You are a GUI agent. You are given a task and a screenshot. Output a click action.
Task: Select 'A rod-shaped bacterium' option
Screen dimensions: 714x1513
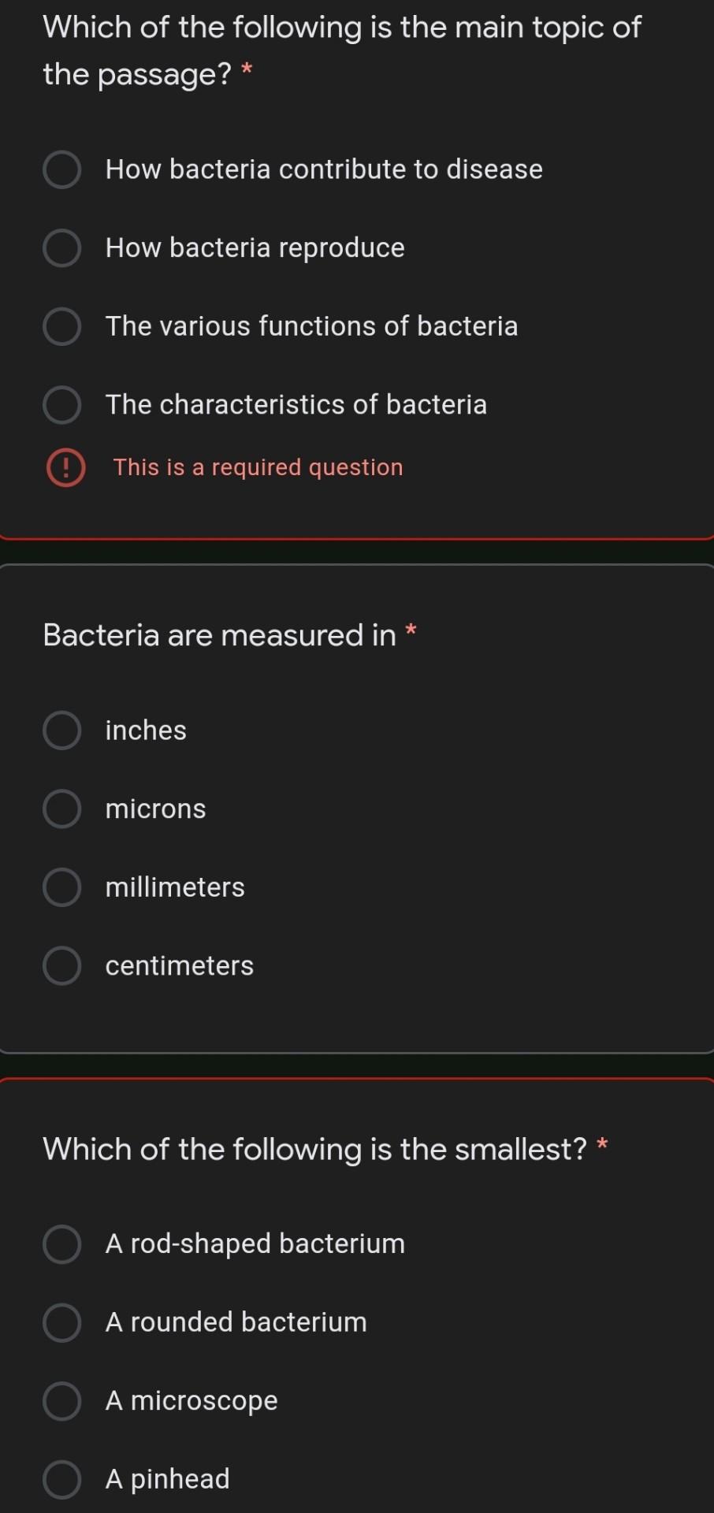pos(61,1244)
